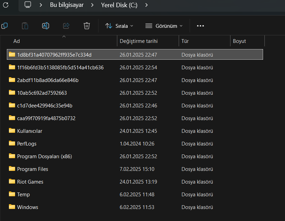The image size is (285, 221).
Task: Select folder name 1d8bf31a40707962ff935e7c334d
Action: pyautogui.click(x=54, y=55)
